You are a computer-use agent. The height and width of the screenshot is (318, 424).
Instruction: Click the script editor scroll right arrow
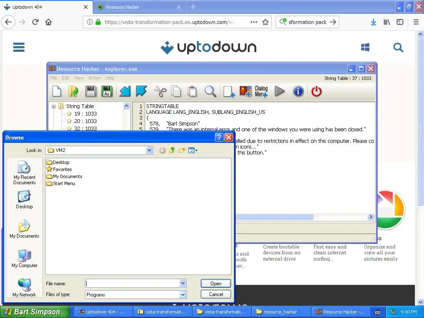coord(371,217)
